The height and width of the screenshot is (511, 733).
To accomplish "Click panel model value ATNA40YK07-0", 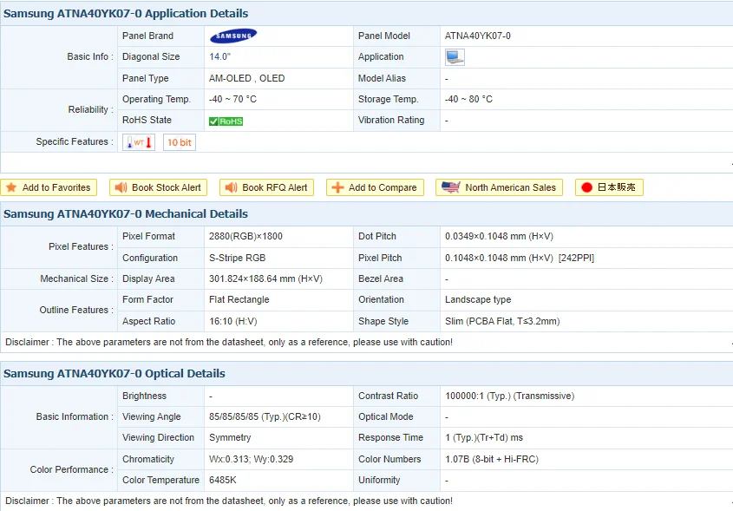I will pyautogui.click(x=478, y=36).
